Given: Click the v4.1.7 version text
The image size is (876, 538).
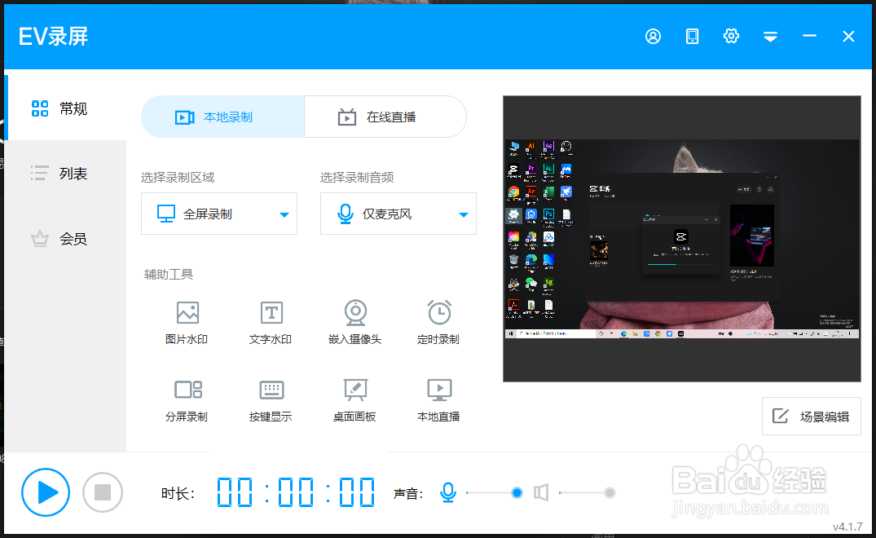Looking at the screenshot, I should coord(847,527).
